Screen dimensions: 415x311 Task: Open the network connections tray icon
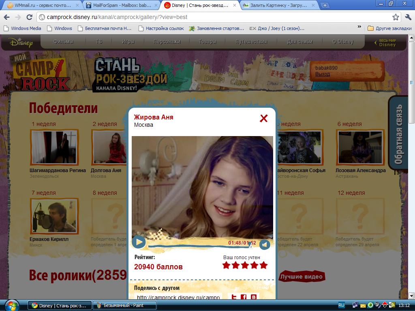355,305
